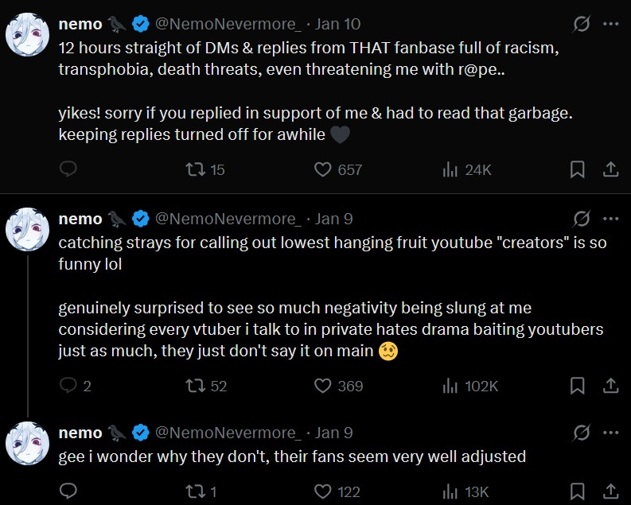Viewport: 631px width, 505px height.
Task: Open replies on tweet with 2 comments
Action: point(68,386)
